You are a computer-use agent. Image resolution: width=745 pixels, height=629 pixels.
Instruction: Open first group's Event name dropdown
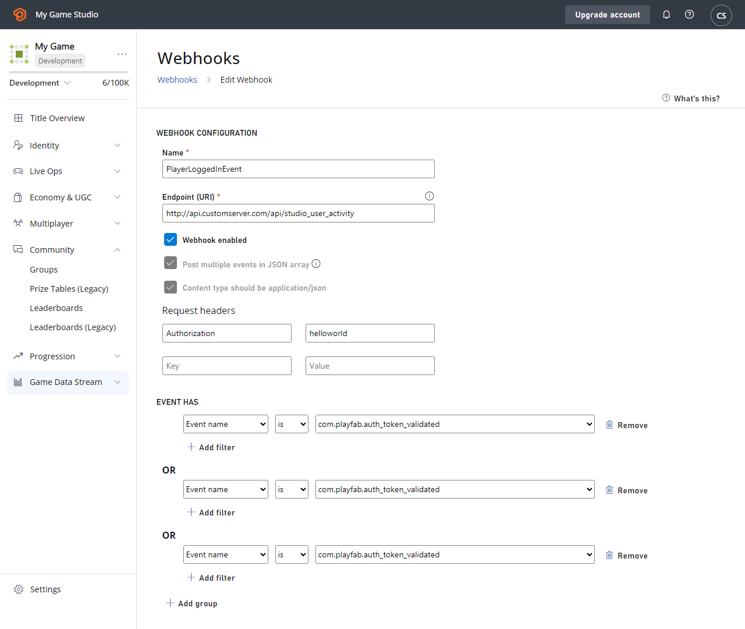(226, 424)
